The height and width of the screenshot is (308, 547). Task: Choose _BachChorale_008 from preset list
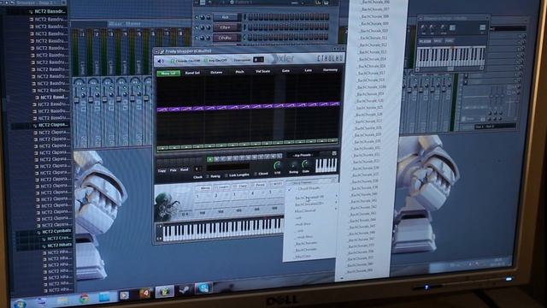(374, 16)
